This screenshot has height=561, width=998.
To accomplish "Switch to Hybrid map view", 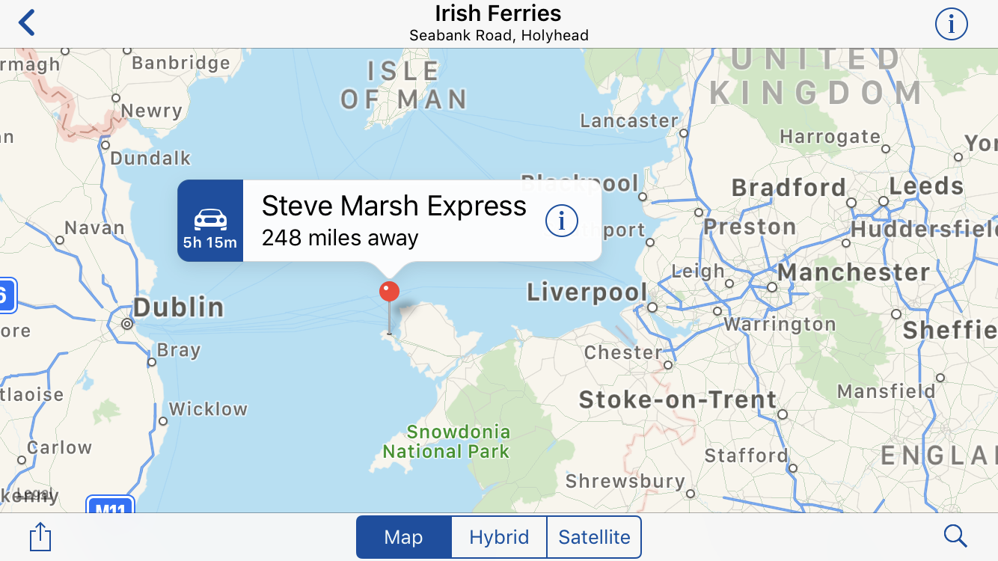I will (x=499, y=537).
